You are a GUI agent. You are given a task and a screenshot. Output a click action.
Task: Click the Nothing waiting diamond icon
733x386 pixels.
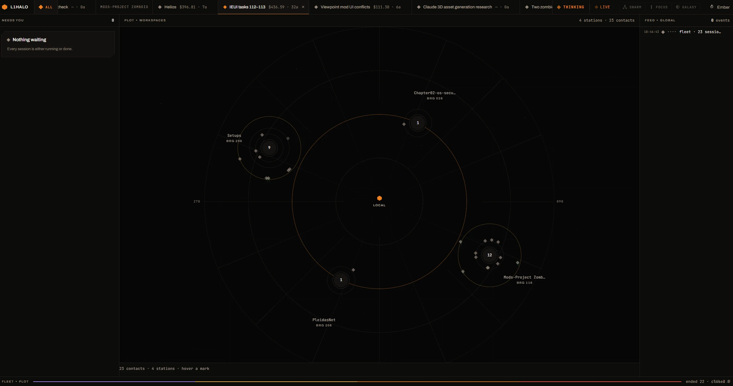(8, 40)
